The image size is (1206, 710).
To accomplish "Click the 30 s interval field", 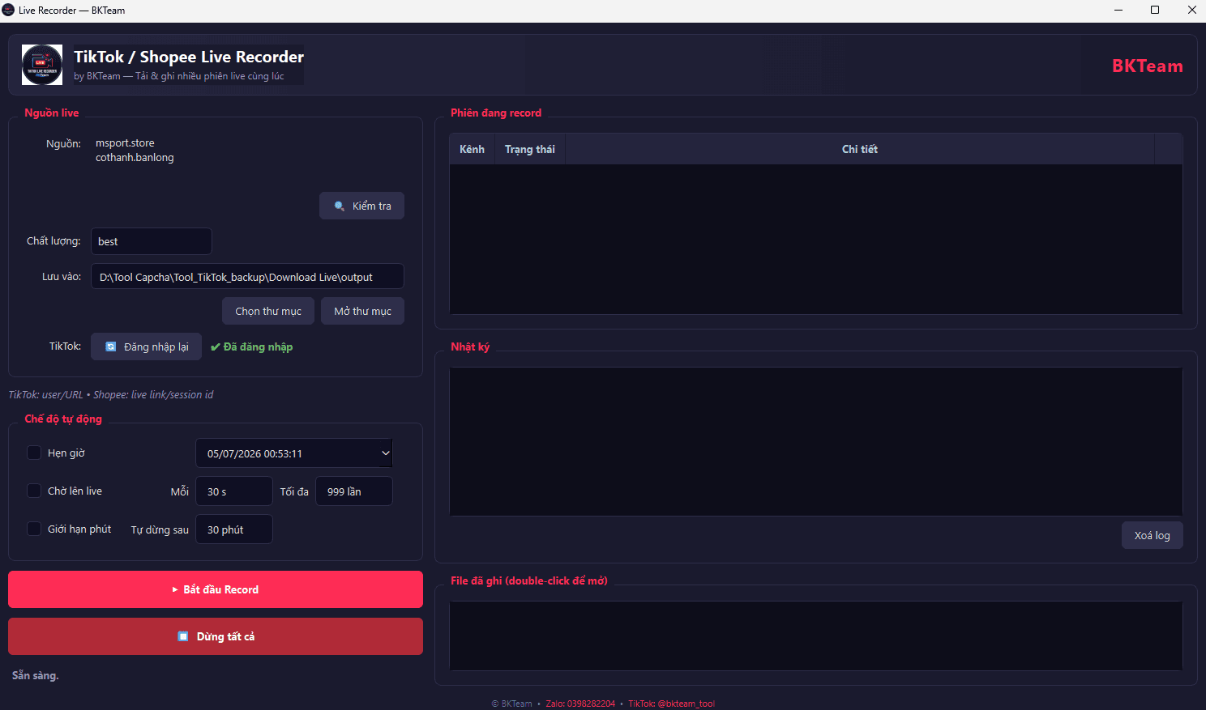I will [x=234, y=491].
